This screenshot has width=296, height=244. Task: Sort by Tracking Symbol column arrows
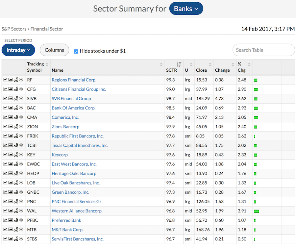[47, 64]
